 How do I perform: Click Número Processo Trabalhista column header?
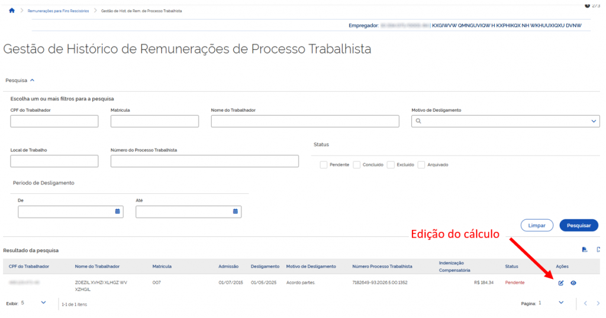coord(382,267)
